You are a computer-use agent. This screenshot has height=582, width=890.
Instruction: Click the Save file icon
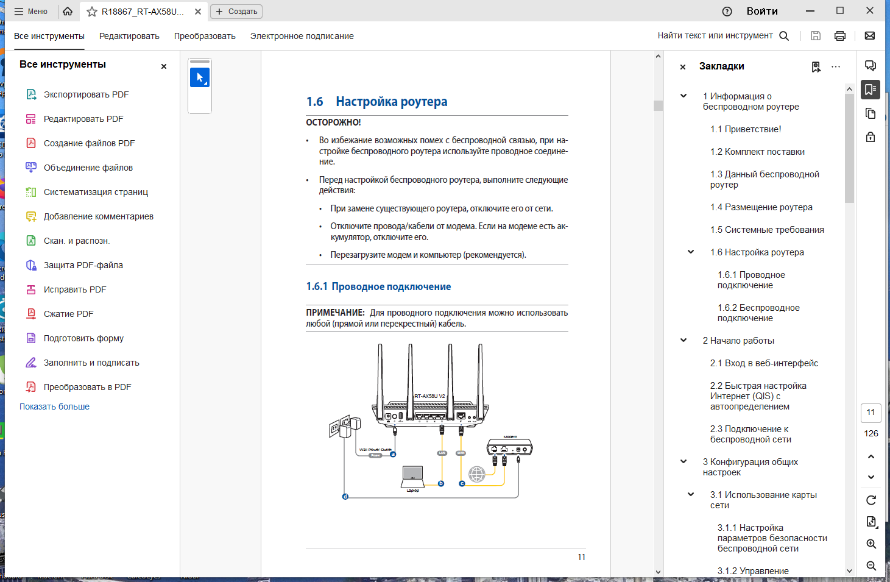816,36
